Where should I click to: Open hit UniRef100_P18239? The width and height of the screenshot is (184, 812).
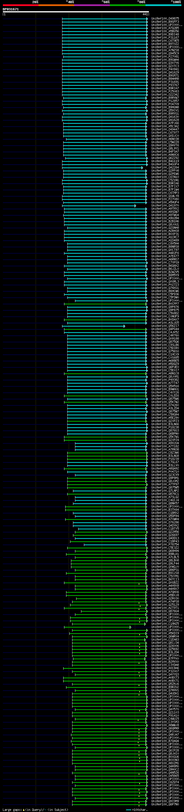165,459
